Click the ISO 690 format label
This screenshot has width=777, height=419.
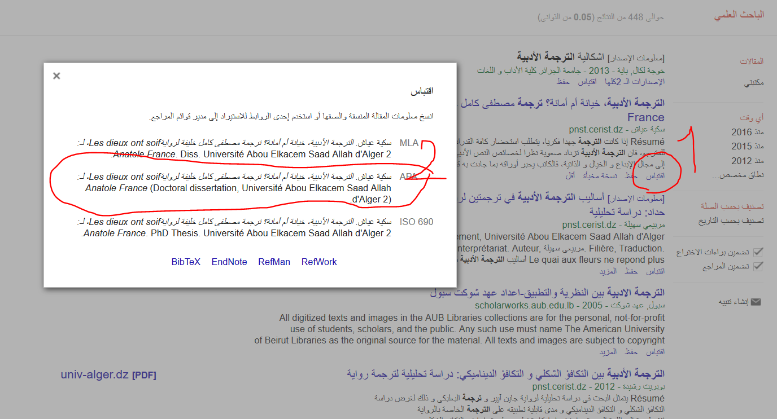[x=417, y=222]
